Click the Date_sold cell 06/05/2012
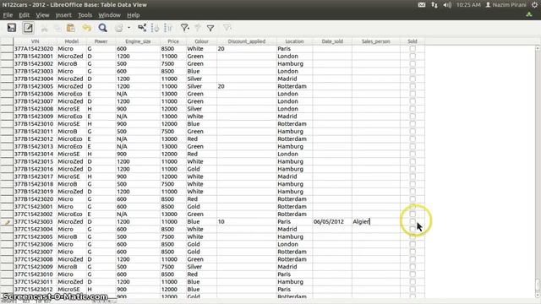This screenshot has height=304, width=541. pos(332,221)
